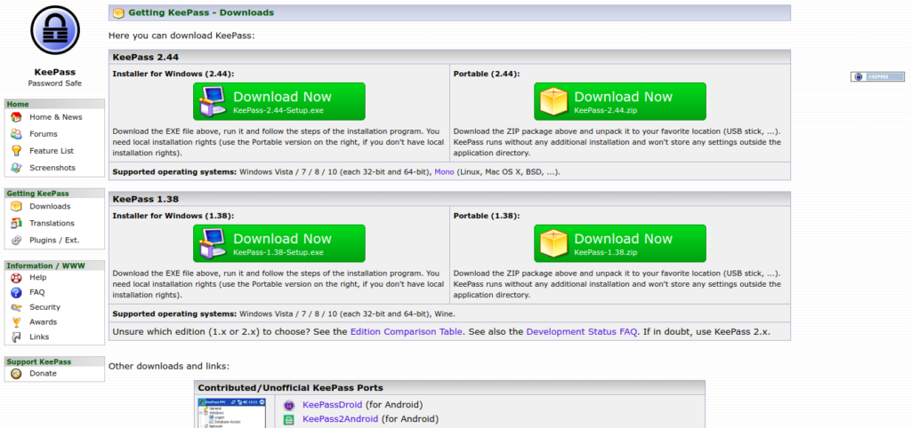Click the Awards trophy icon

[x=16, y=321]
